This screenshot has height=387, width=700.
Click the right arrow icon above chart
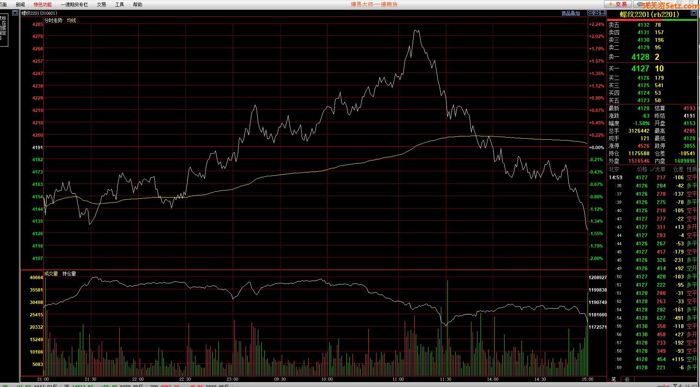[x=596, y=13]
